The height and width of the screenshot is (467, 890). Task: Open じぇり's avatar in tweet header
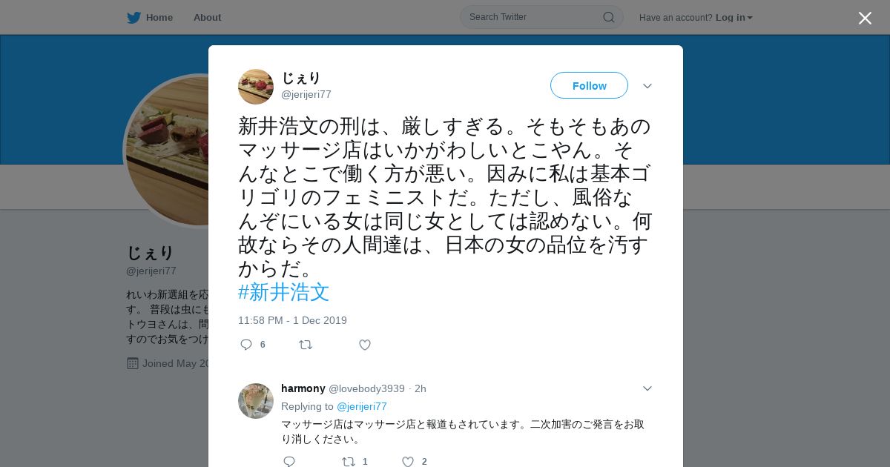pyautogui.click(x=256, y=87)
